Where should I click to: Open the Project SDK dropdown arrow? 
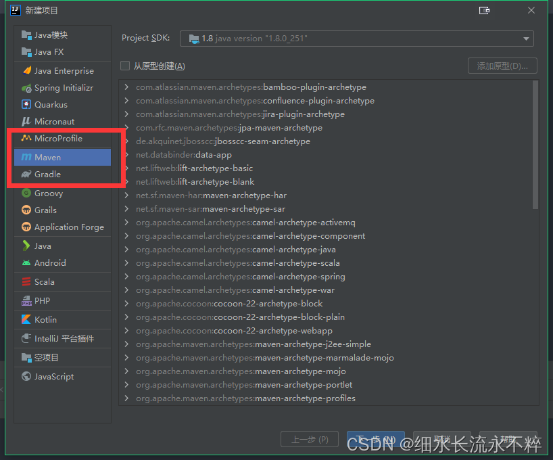(x=526, y=39)
